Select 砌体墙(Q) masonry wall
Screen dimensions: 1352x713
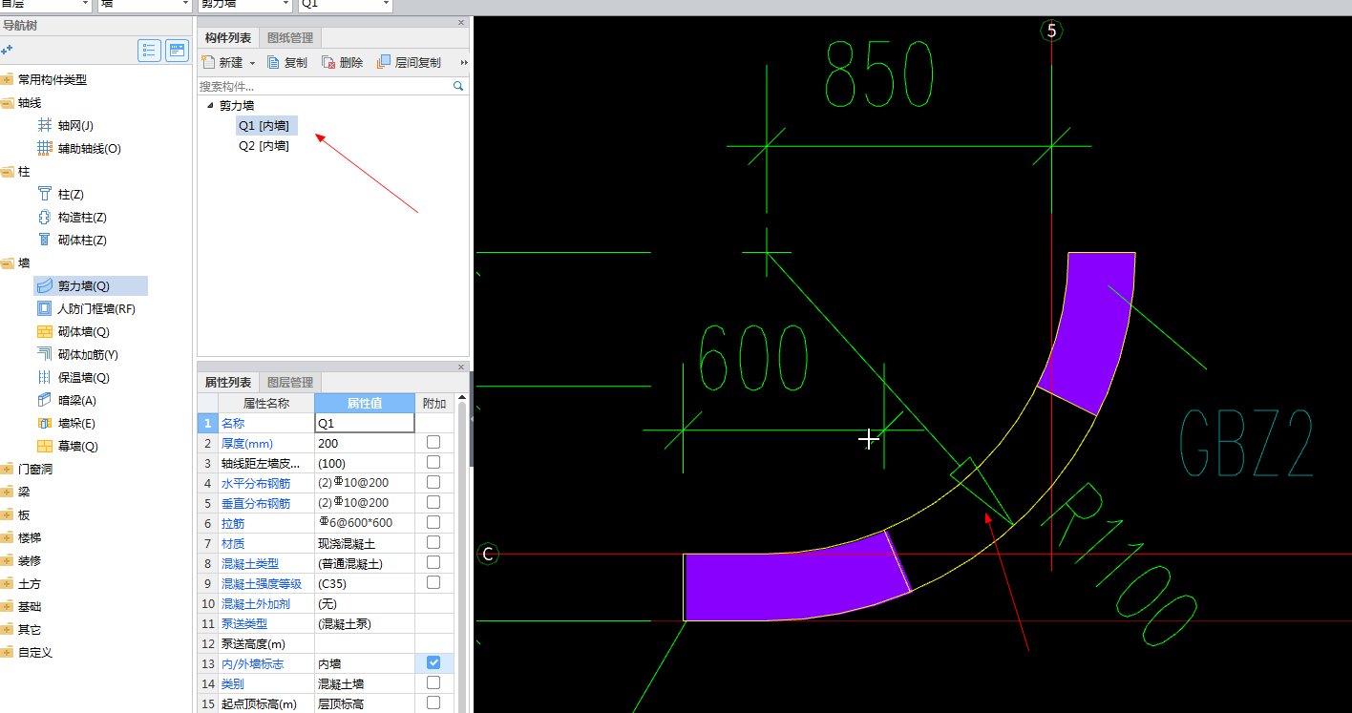83,331
